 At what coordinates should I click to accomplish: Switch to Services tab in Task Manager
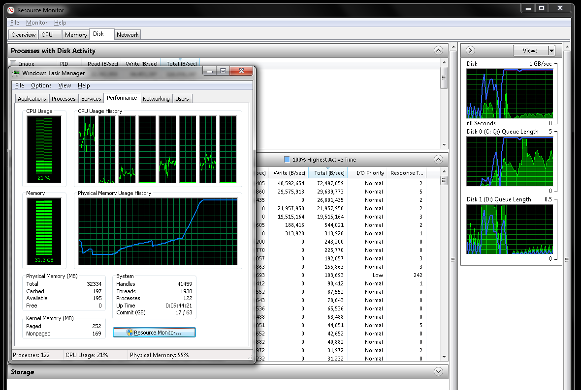pyautogui.click(x=91, y=99)
